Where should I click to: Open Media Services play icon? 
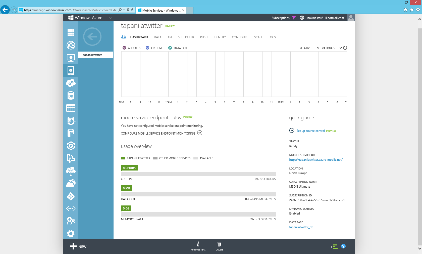click(71, 146)
